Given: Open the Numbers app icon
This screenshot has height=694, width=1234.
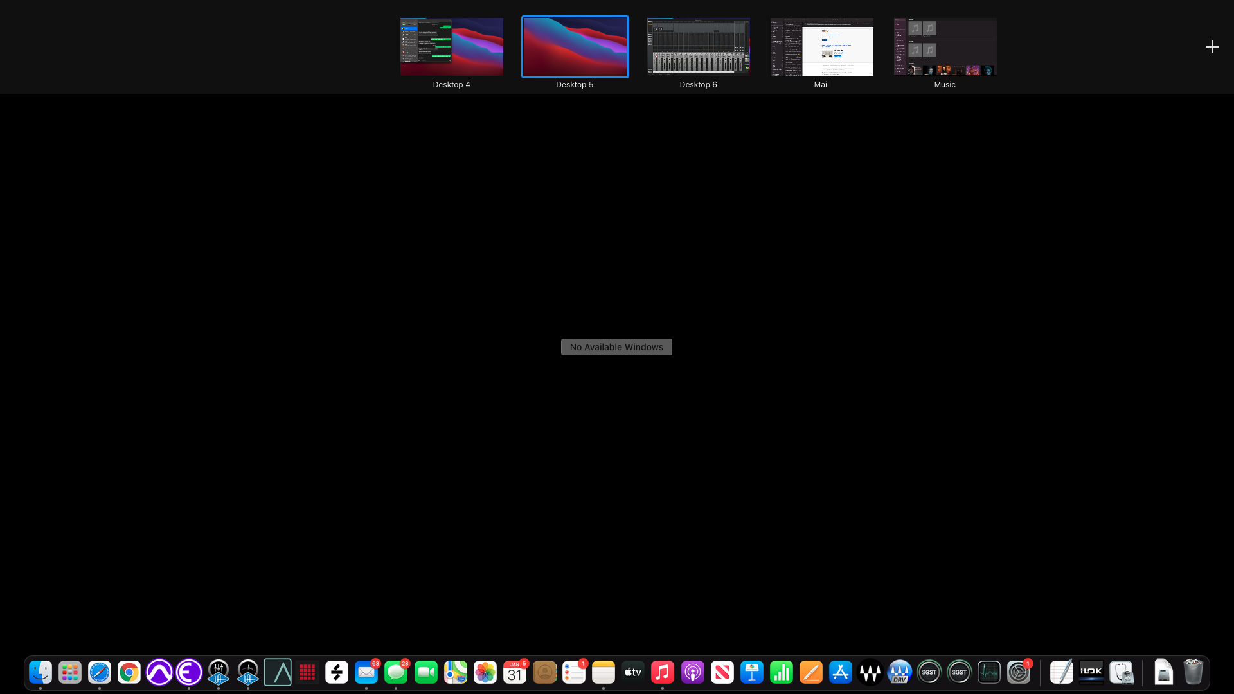Looking at the screenshot, I should (782, 673).
